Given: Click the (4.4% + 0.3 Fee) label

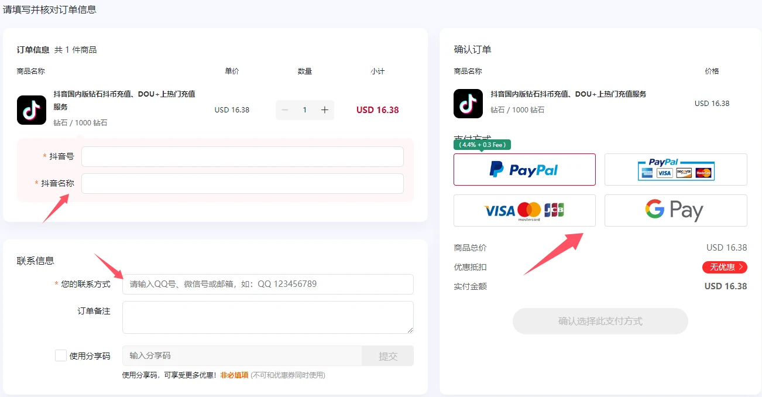Looking at the screenshot, I should (482, 143).
